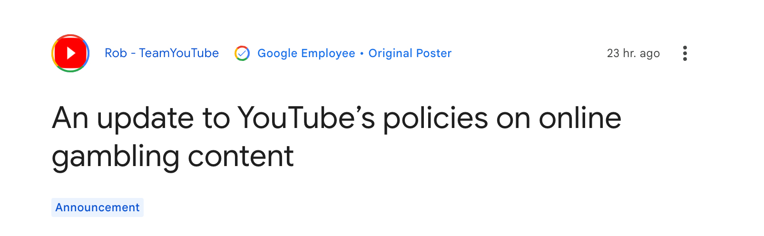Image resolution: width=764 pixels, height=236 pixels.
Task: Click the post title heading about gambling policies
Action: click(336, 137)
